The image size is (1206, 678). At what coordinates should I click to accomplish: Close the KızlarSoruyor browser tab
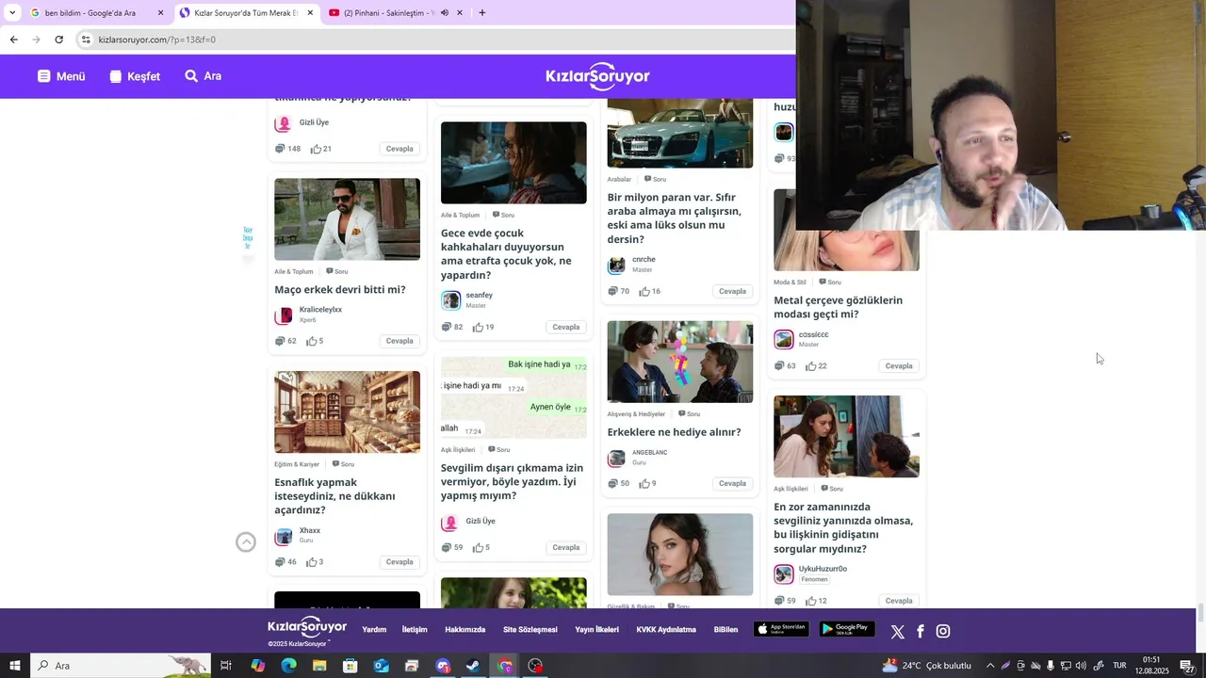coord(310,13)
